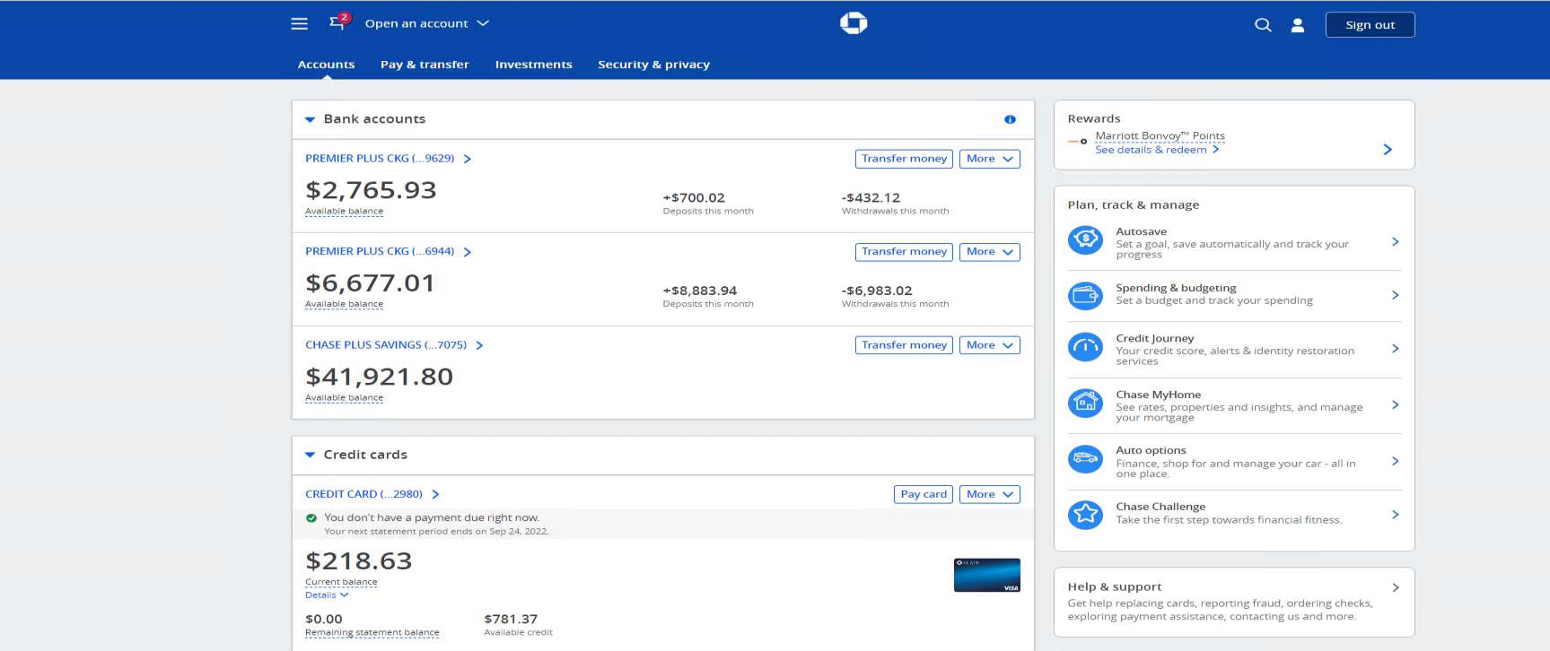Click the Chase octagon logo
This screenshot has width=1550, height=651.
[854, 23]
